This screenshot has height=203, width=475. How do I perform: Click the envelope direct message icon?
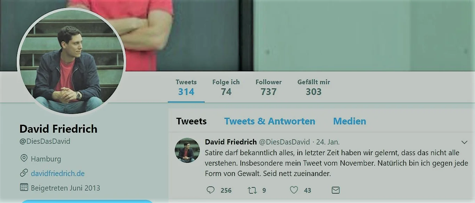pos(335,190)
